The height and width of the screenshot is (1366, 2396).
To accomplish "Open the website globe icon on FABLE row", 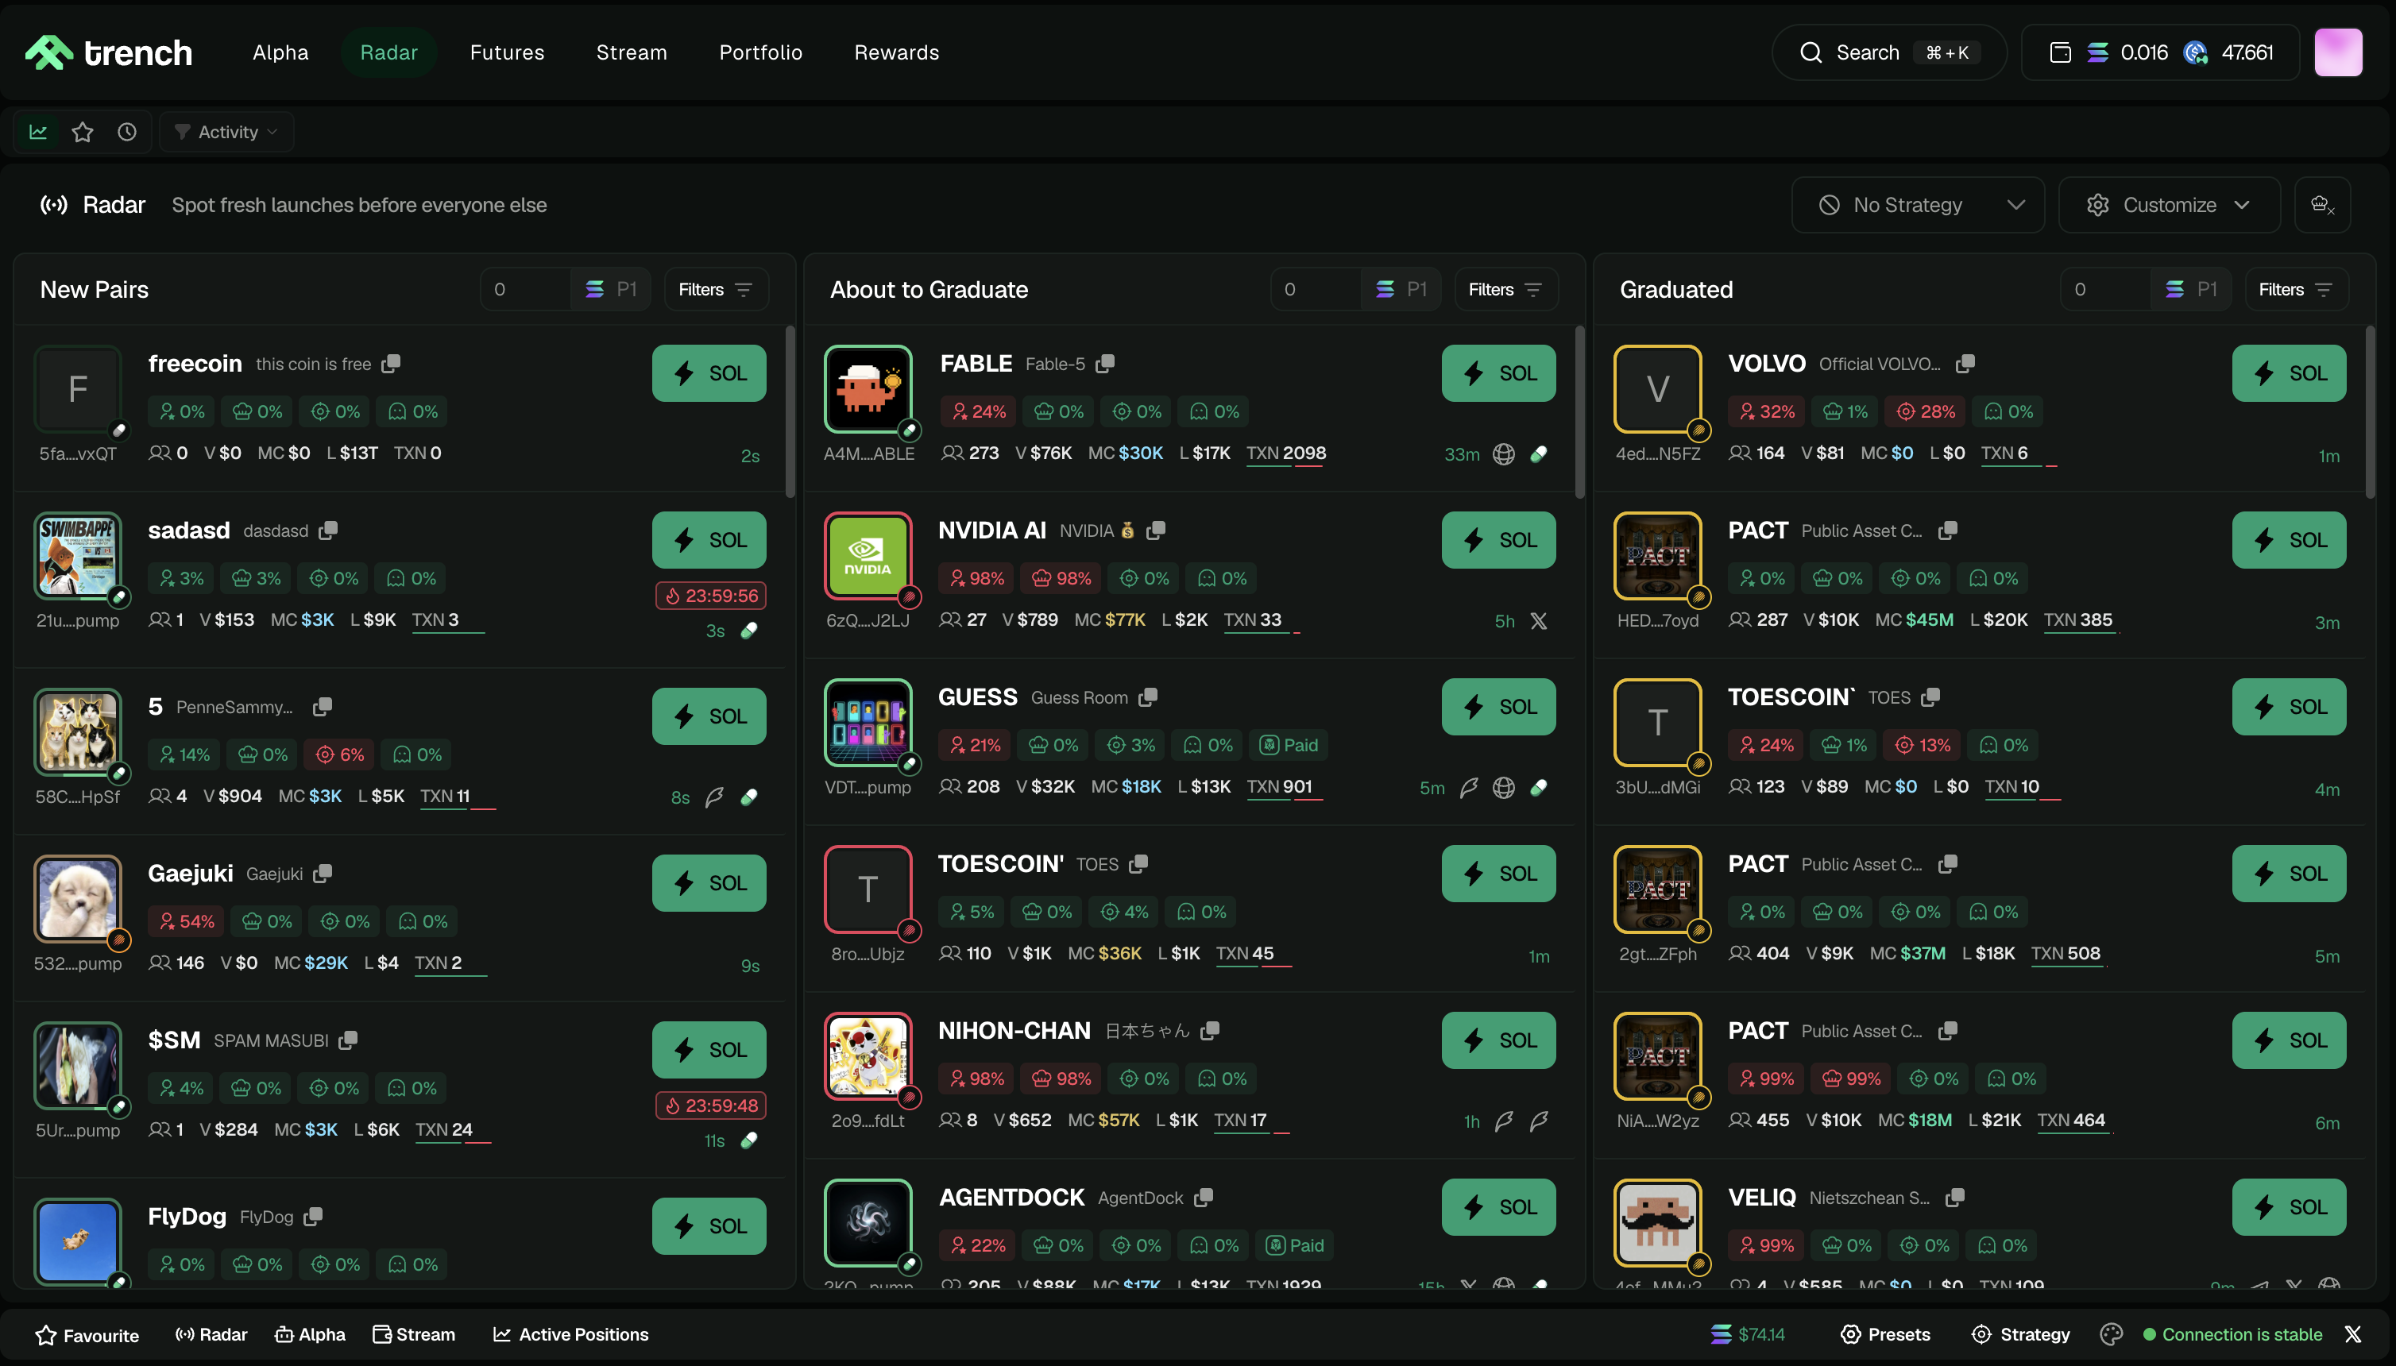I will tap(1504, 454).
